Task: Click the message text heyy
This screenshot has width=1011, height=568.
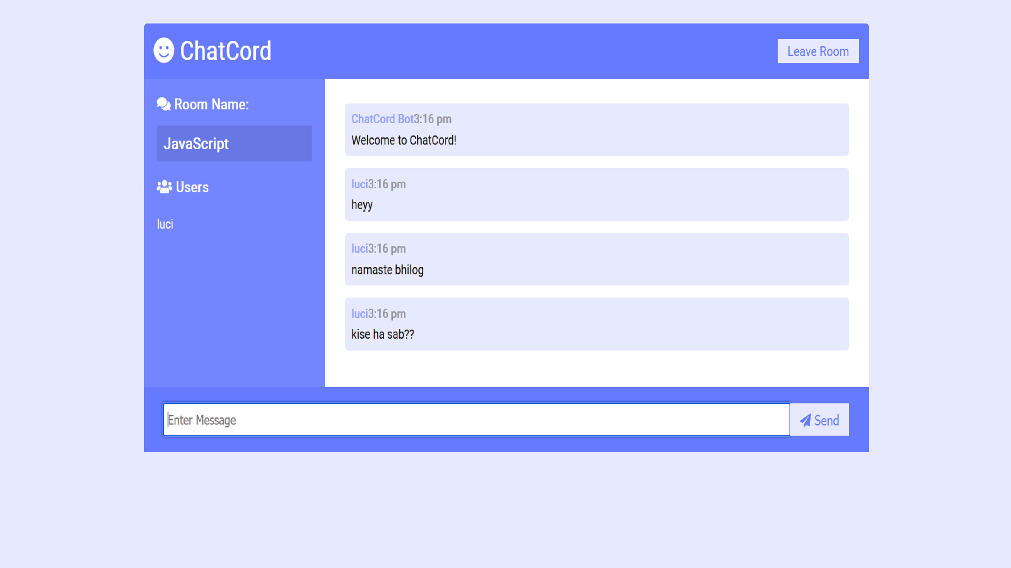Action: point(362,205)
